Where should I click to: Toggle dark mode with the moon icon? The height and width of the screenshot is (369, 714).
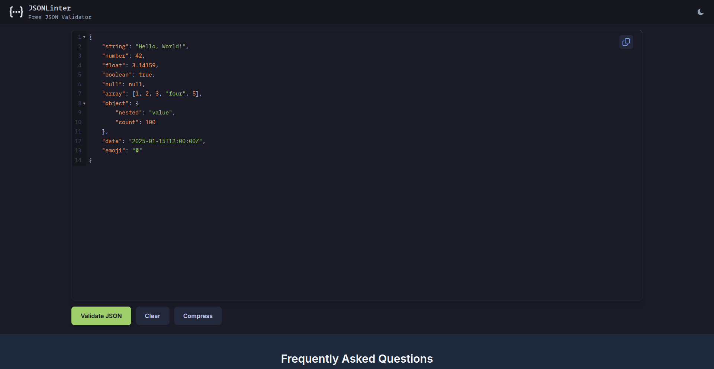click(x=701, y=12)
